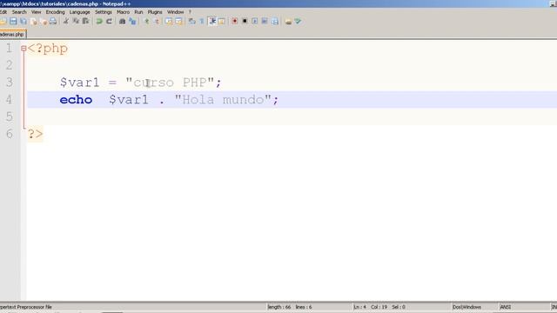
Task: Click the ANSI encoding status field
Action: [x=506, y=307]
